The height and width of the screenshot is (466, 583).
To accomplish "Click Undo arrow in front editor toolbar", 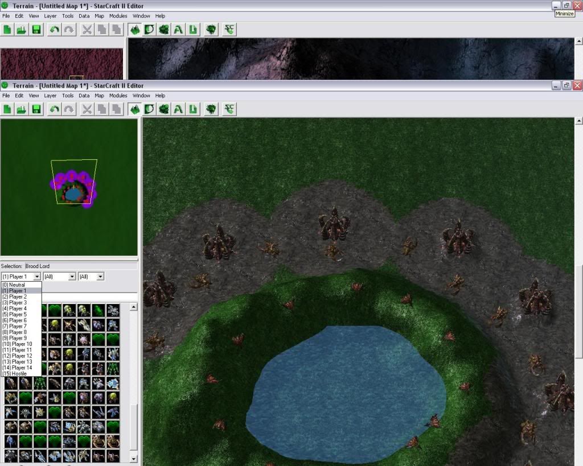I will pos(55,109).
